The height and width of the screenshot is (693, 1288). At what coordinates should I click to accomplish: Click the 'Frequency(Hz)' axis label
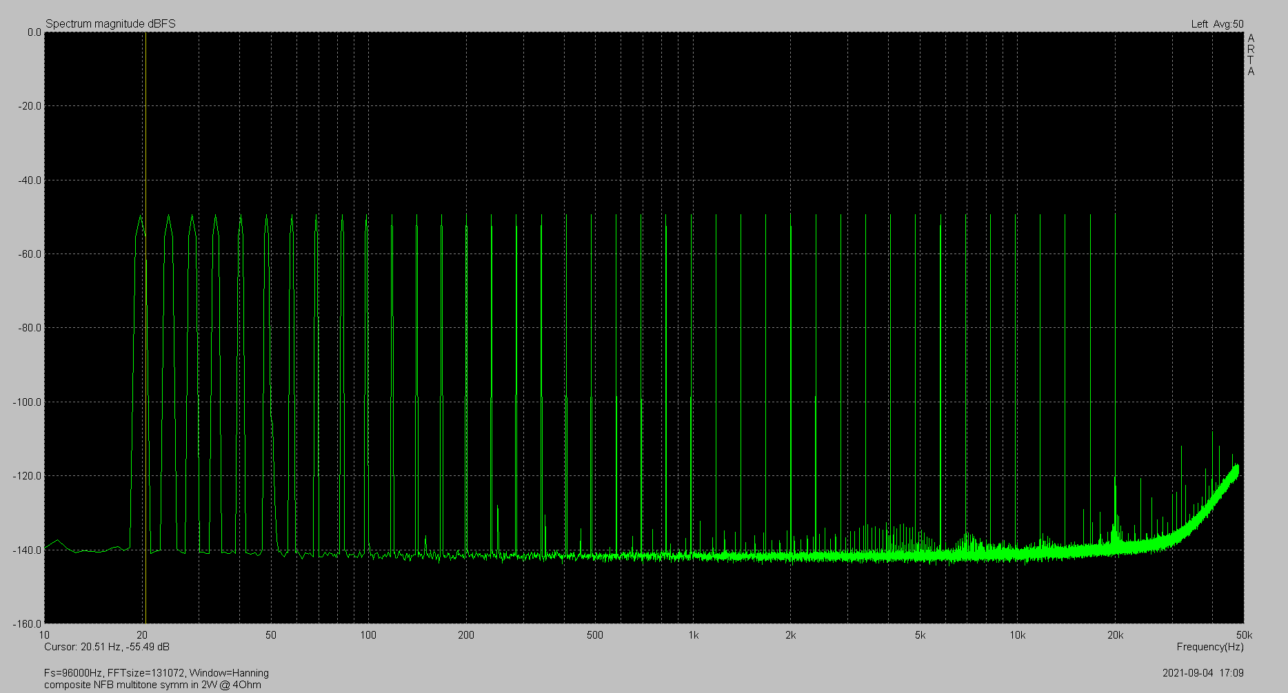(x=1210, y=647)
